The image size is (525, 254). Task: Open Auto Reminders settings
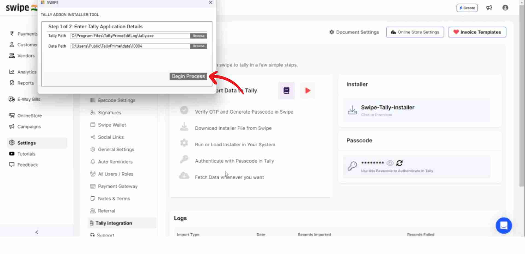(x=111, y=162)
